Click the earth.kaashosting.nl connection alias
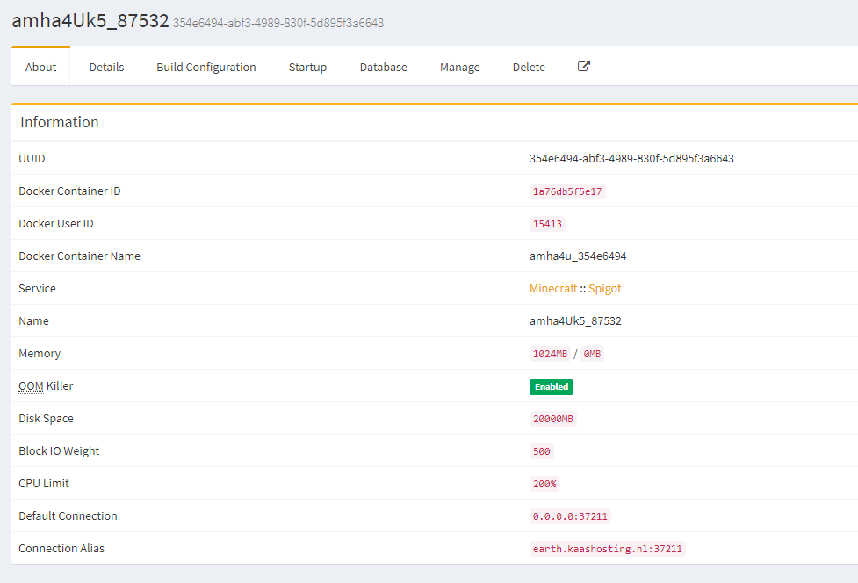858x583 pixels. (x=607, y=549)
